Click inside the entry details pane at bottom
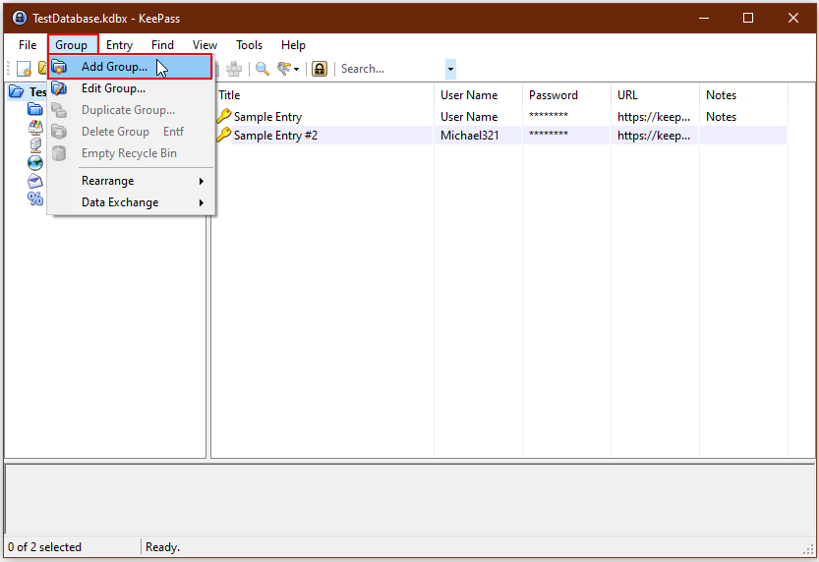 pyautogui.click(x=409, y=498)
